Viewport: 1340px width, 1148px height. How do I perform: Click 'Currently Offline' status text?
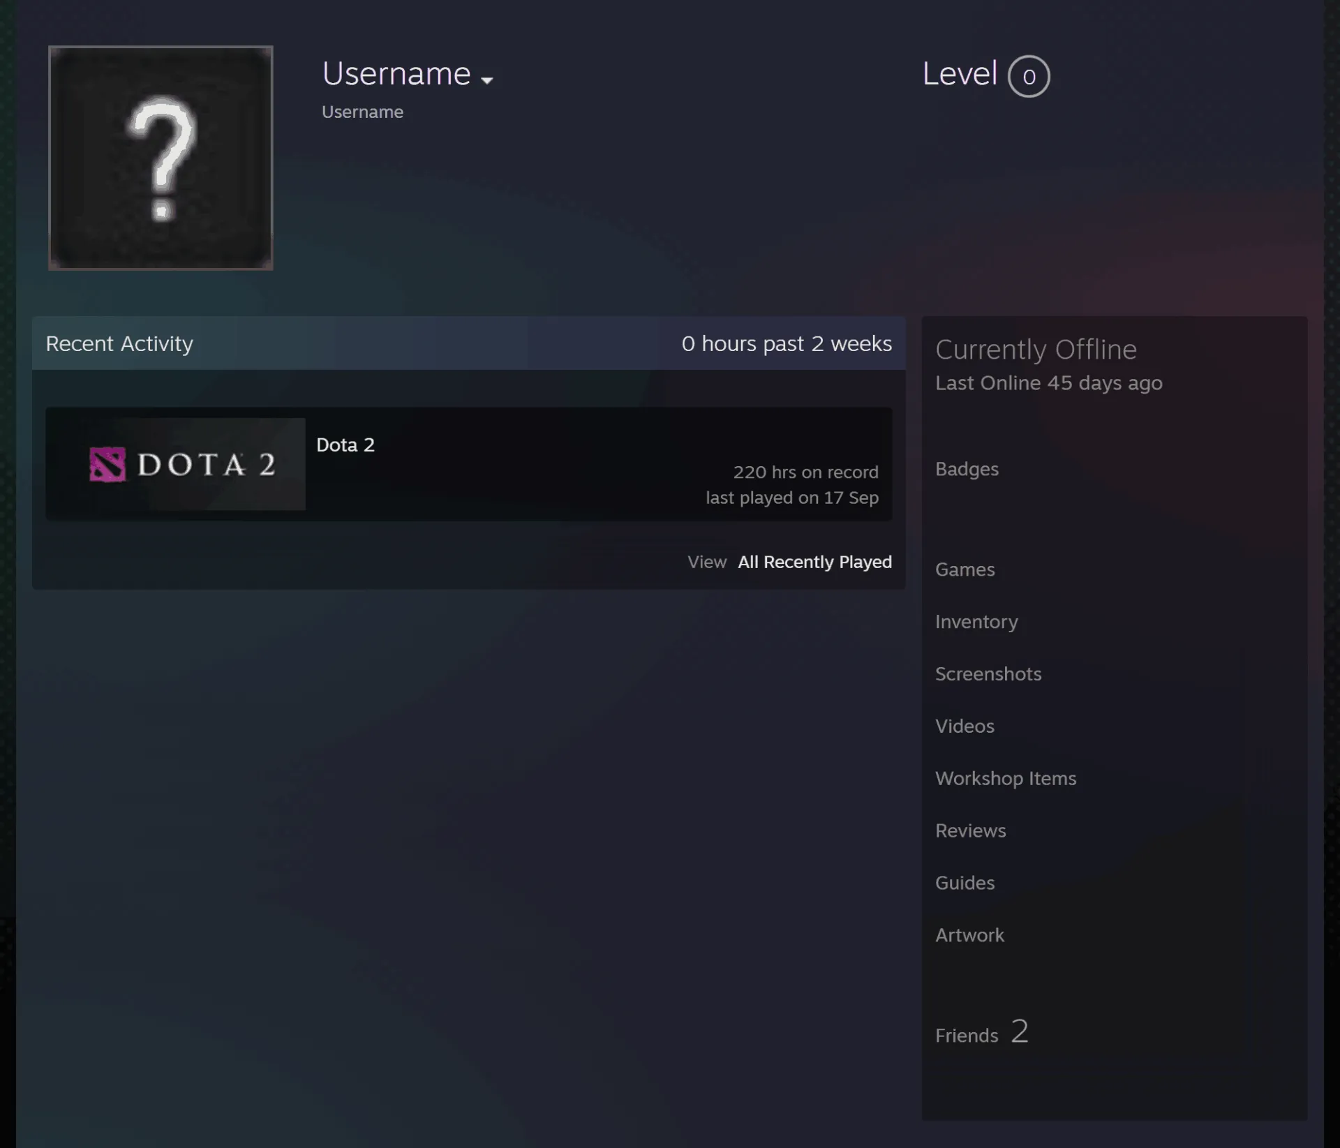(x=1036, y=350)
